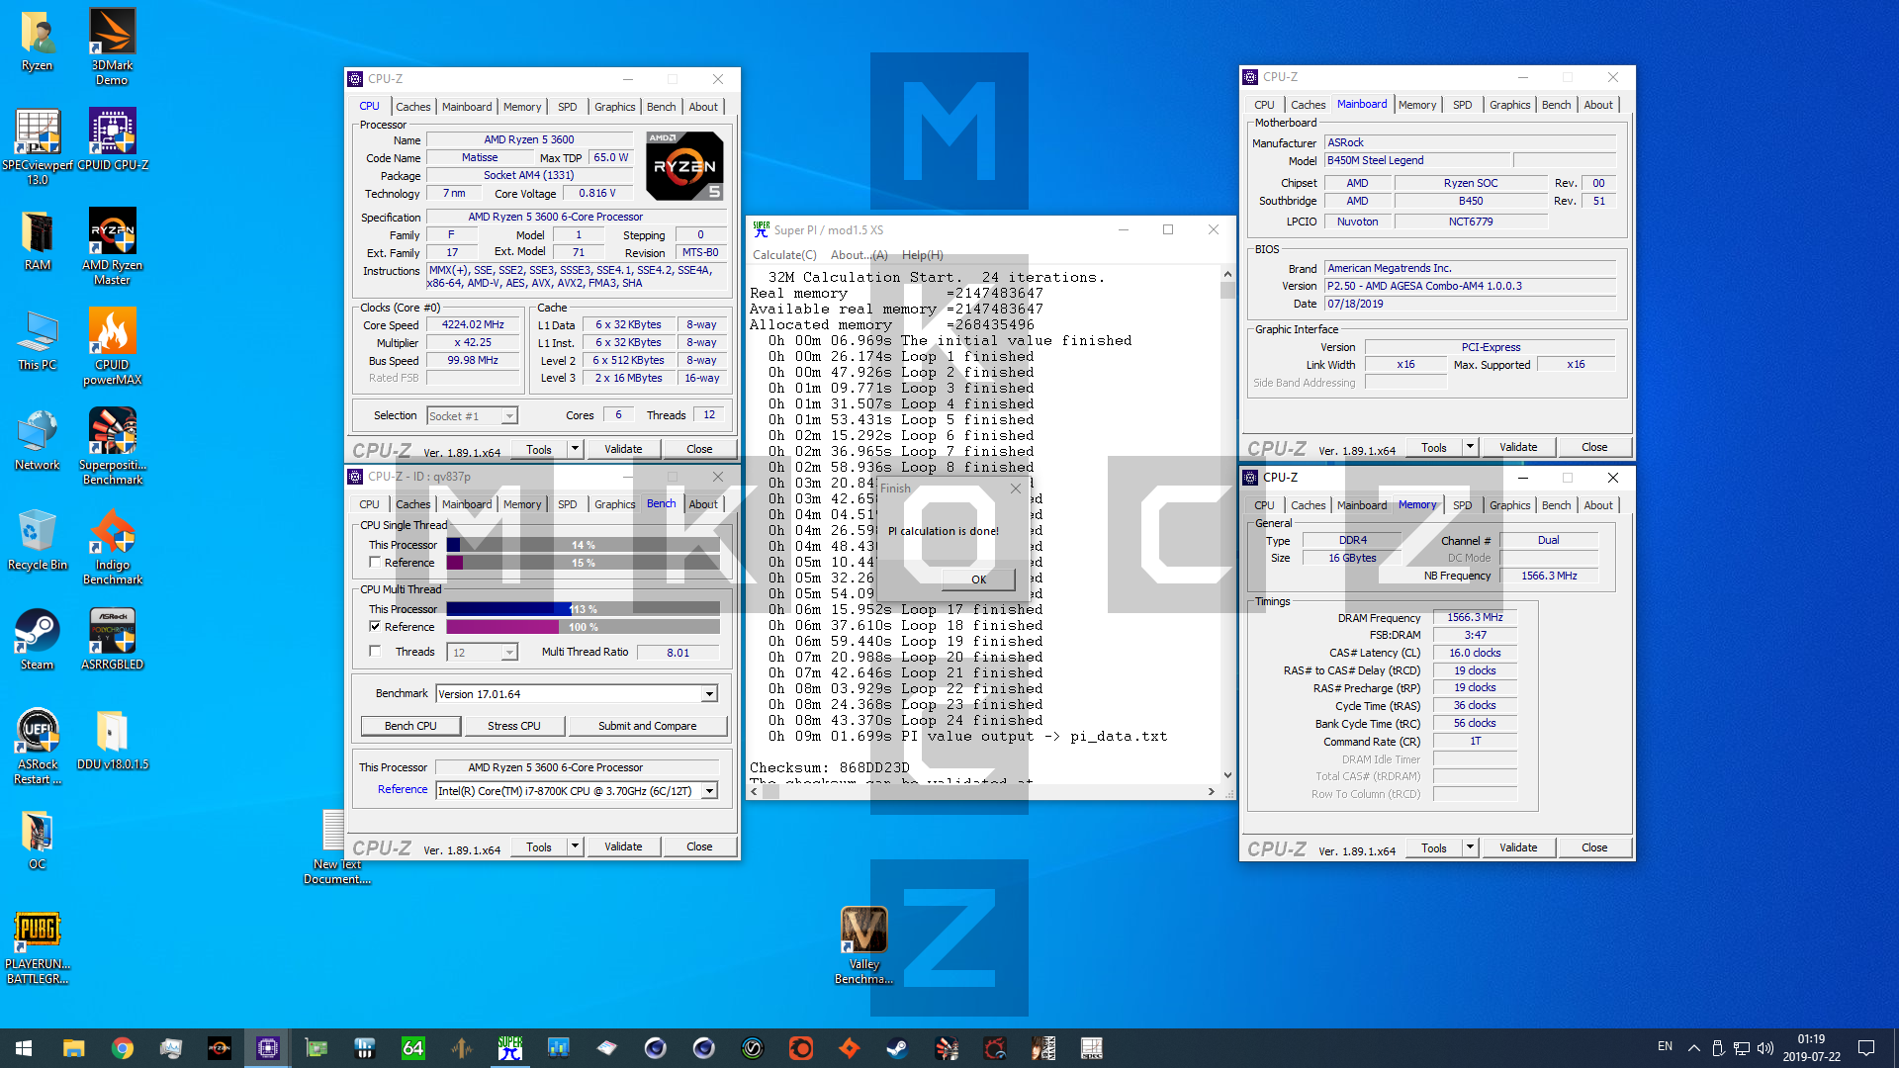Screen dimensions: 1899x1068
Task: Open the ASRock Restart to UEFI icon
Action: (x=38, y=746)
